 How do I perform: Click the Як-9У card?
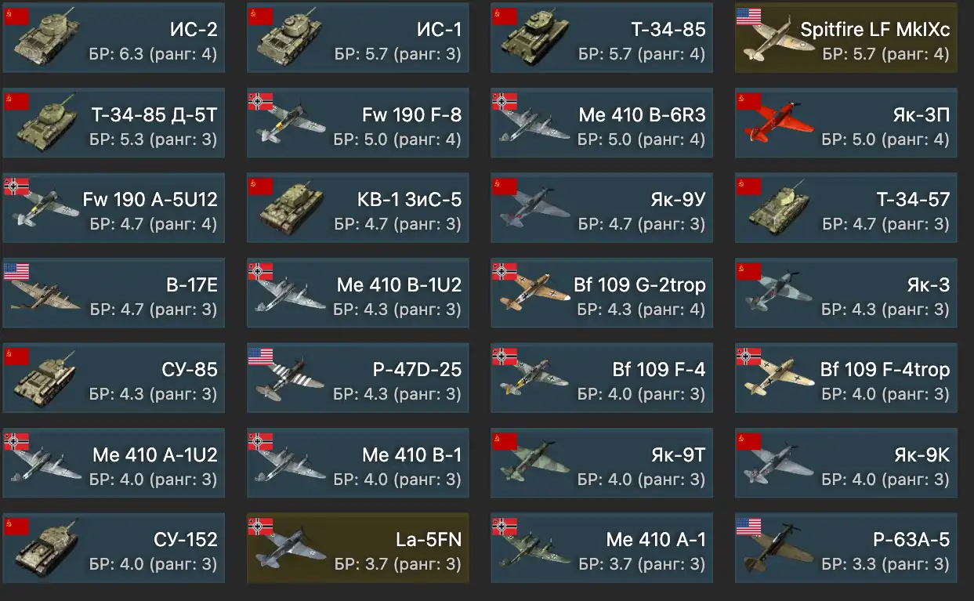(x=602, y=208)
